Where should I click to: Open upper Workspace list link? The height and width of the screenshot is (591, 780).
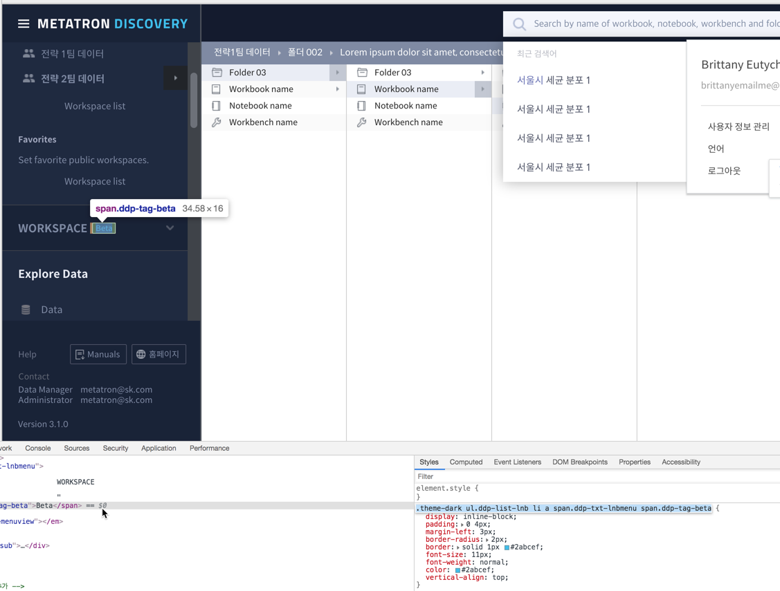[x=95, y=106]
